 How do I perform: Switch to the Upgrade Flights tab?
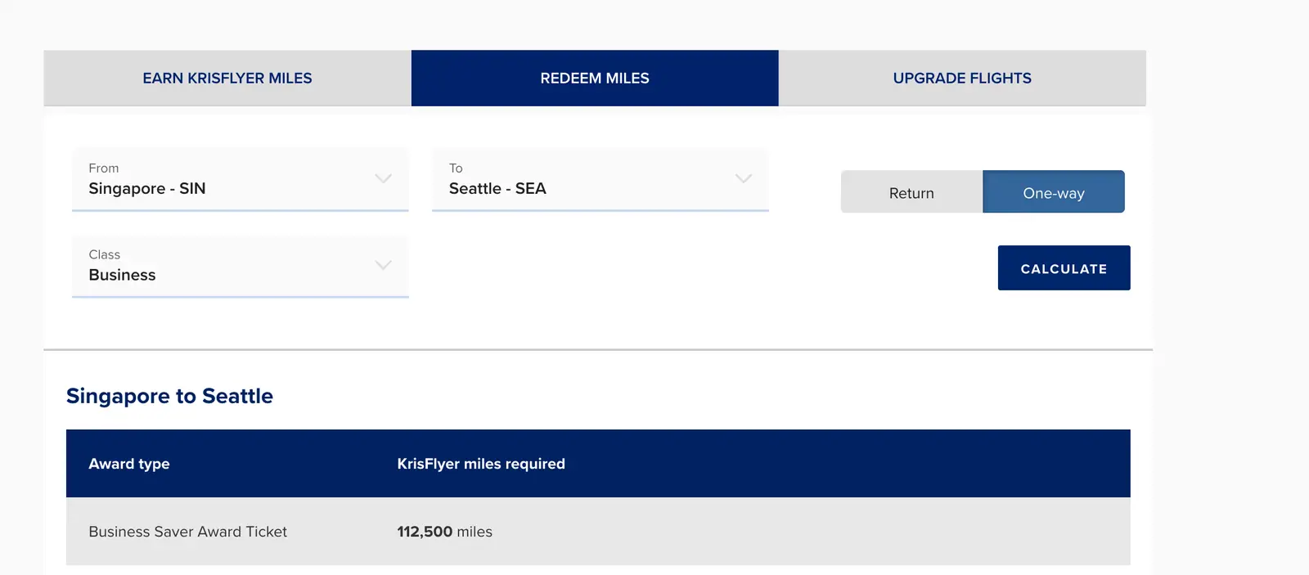click(x=962, y=78)
